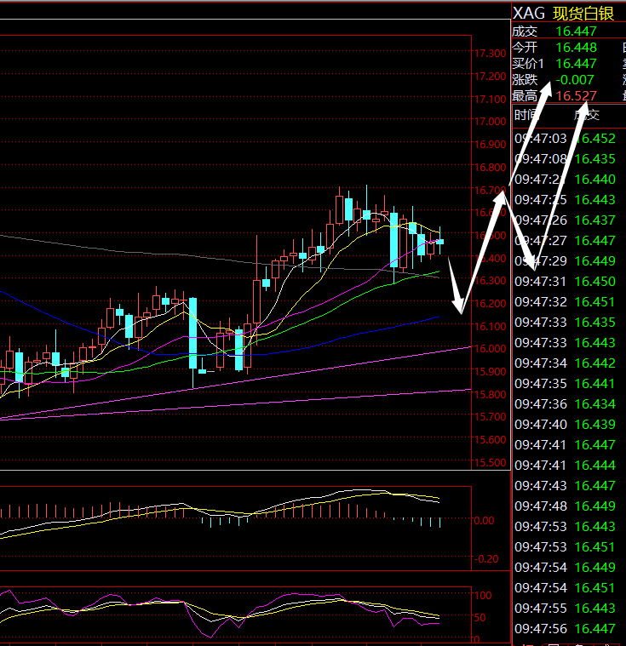Select tick time 09:47:31

coord(541,282)
